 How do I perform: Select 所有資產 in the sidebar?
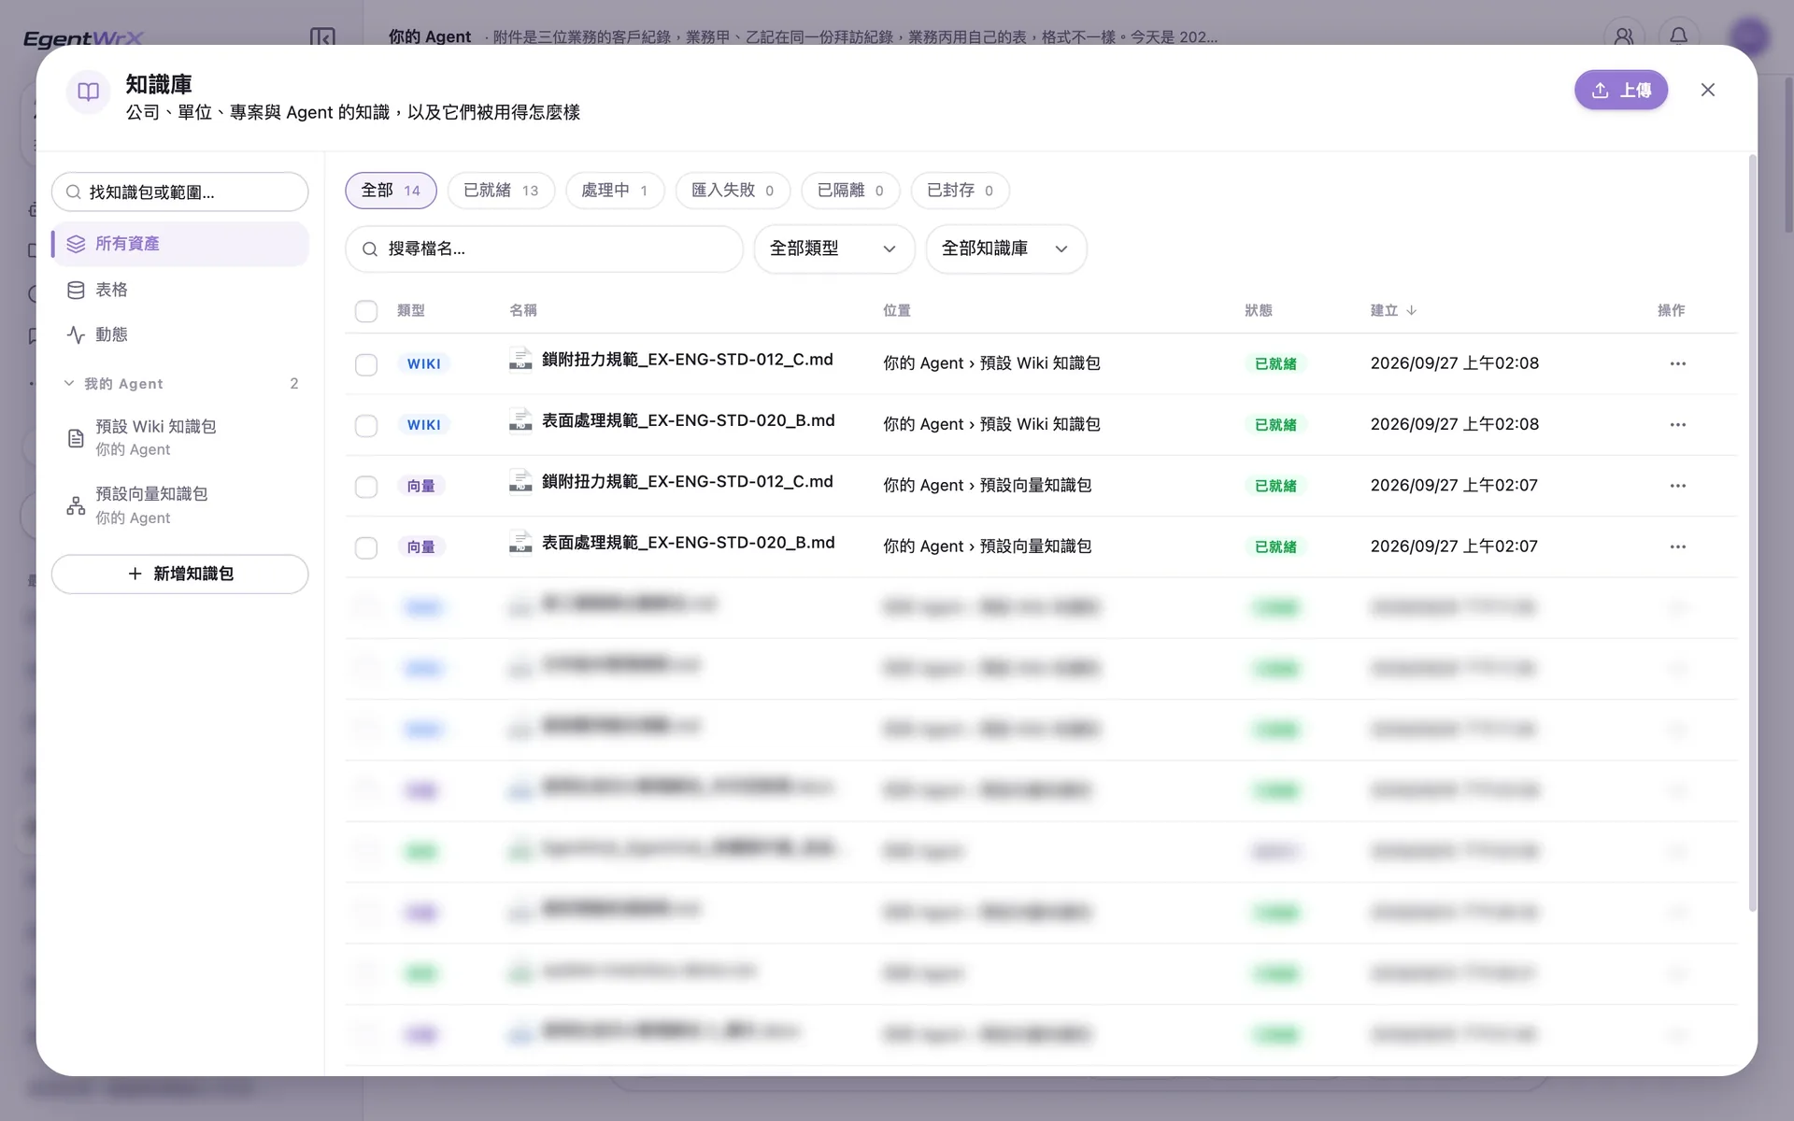click(x=180, y=244)
